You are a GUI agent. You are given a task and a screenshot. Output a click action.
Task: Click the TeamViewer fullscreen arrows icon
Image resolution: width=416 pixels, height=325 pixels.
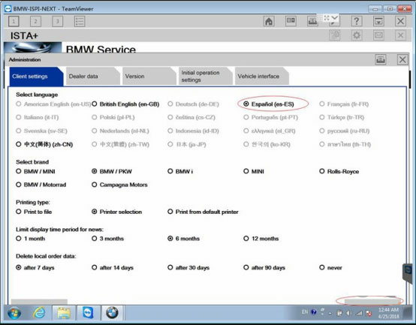327,18
